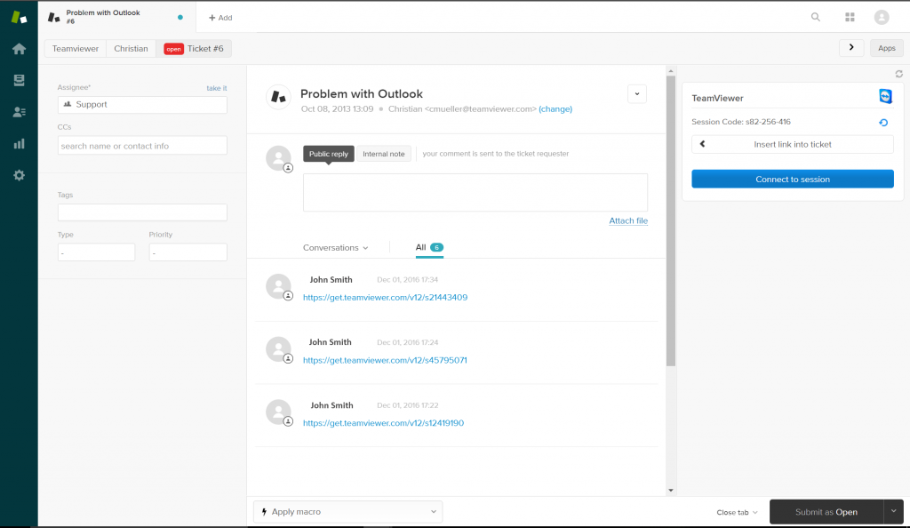Open the Customers icon in the sidebar
Screen dimensions: 910x528
point(18,111)
